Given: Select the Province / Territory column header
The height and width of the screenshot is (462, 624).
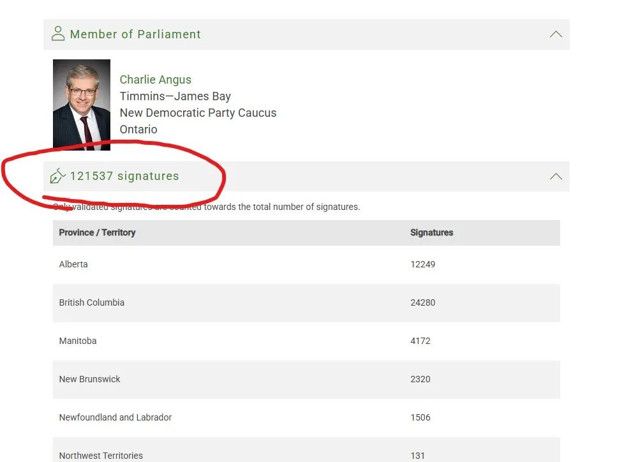Looking at the screenshot, I should [x=97, y=232].
